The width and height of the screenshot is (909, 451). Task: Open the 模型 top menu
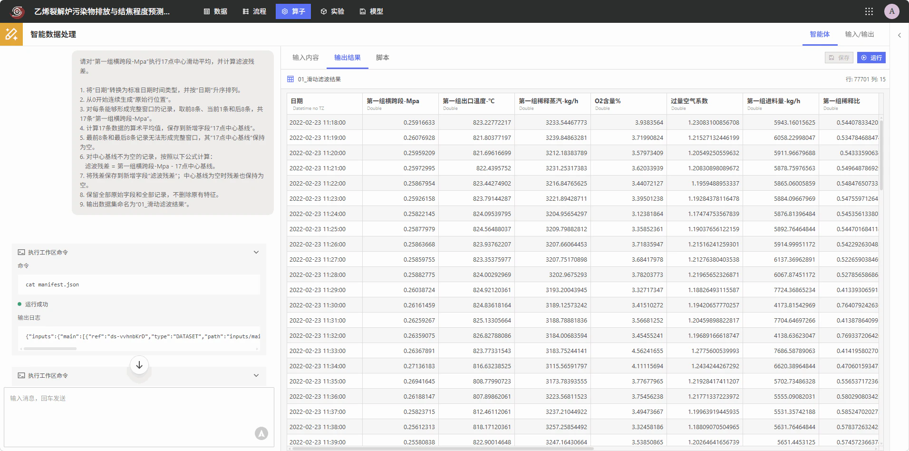click(x=371, y=11)
